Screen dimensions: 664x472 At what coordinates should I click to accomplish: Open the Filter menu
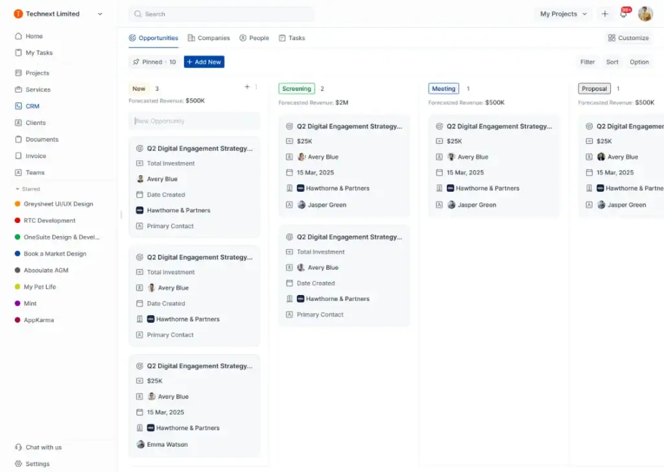(587, 62)
